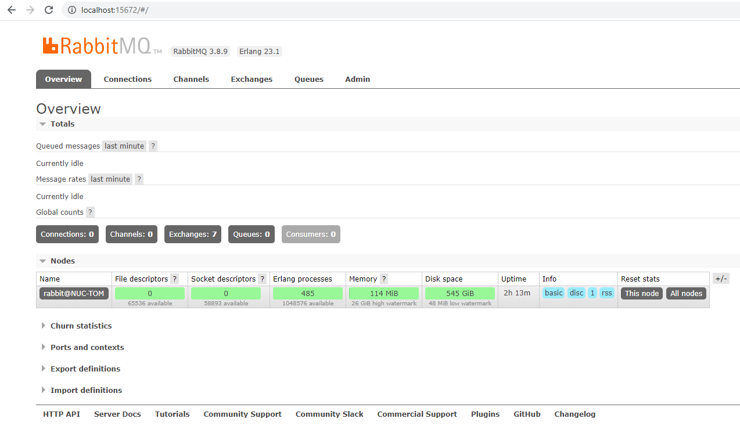Expand Export definitions section
740x433 pixels.
[85, 369]
